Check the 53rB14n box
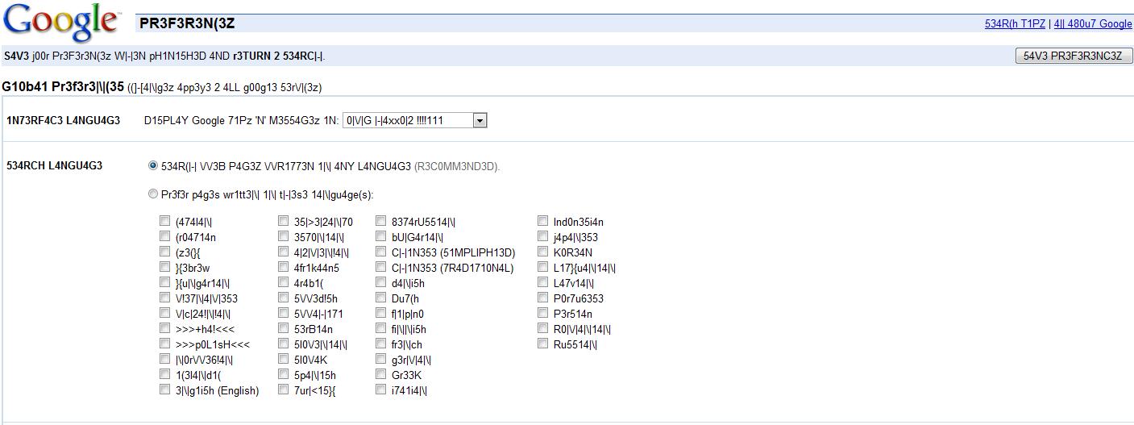1134x425 pixels. pyautogui.click(x=284, y=328)
